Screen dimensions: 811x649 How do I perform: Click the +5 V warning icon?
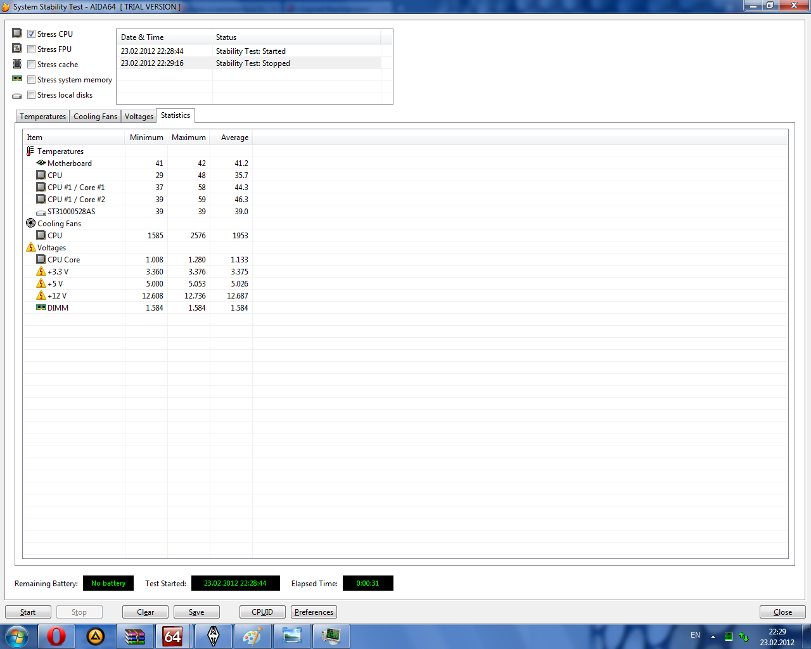click(x=41, y=283)
